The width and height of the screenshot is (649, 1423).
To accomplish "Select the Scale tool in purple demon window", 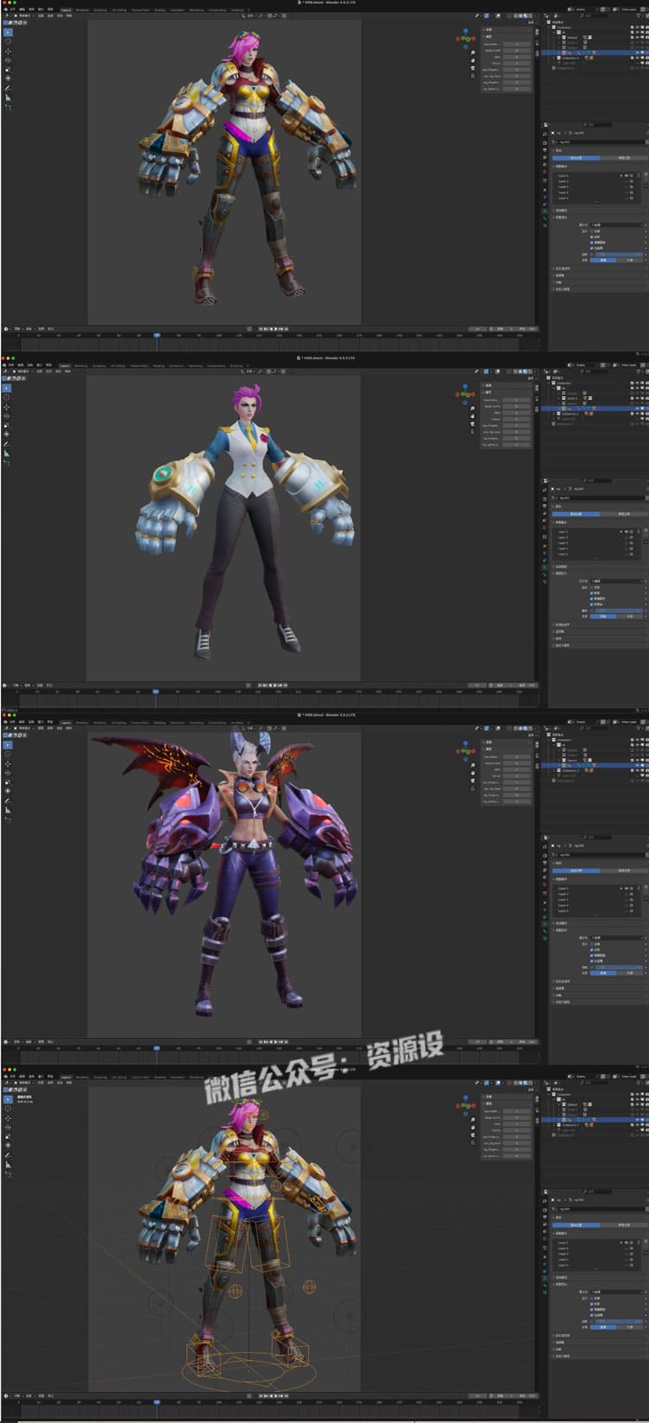I will click(8, 781).
